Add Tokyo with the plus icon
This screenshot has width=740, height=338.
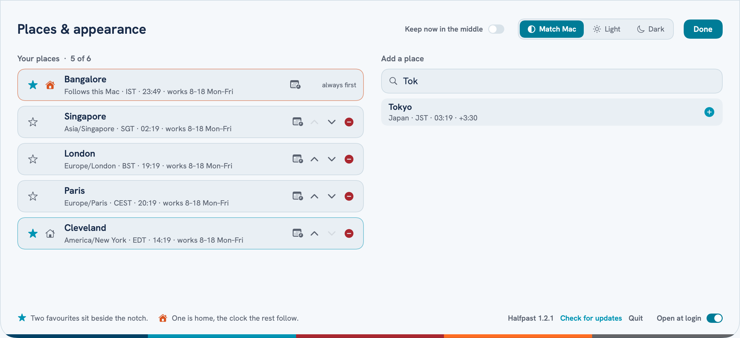coord(709,112)
